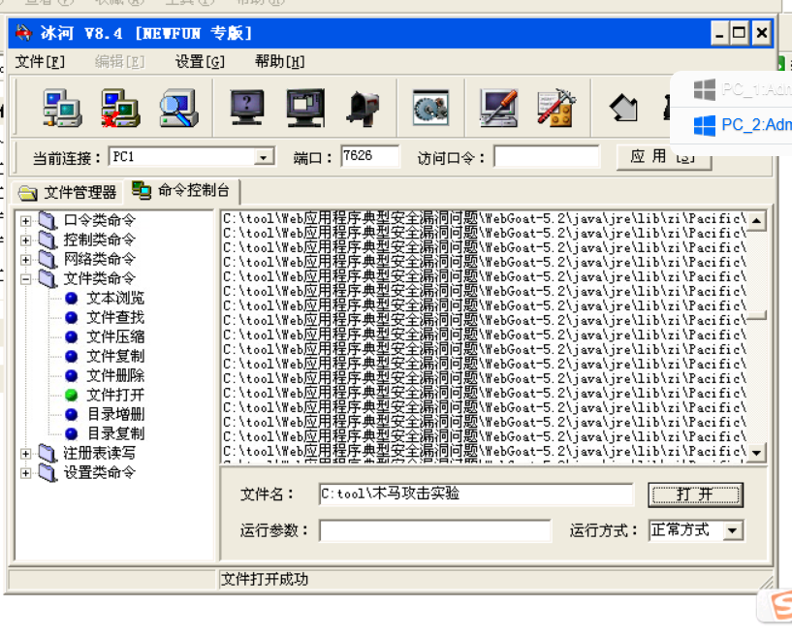Click the 设置类命令 folder label
The height and width of the screenshot is (639, 792).
[100, 473]
